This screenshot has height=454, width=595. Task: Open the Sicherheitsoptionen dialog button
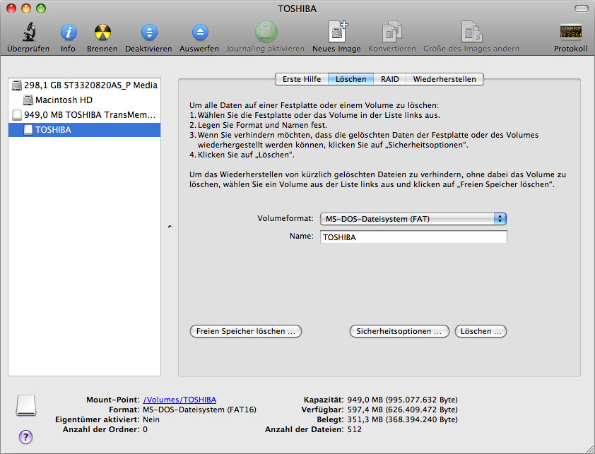[399, 331]
